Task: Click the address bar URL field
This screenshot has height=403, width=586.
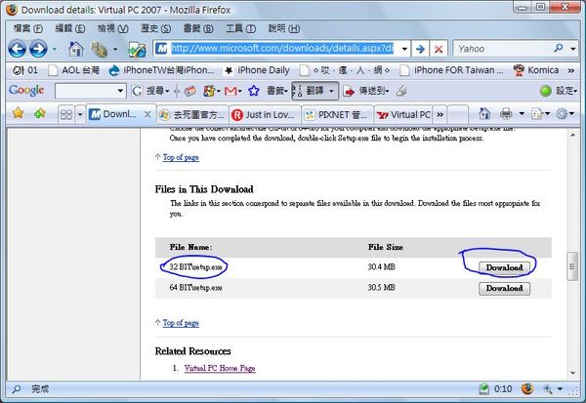Action: [282, 49]
